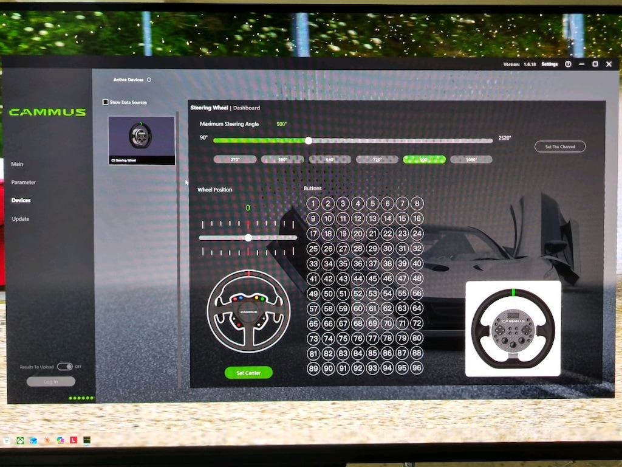This screenshot has height=467, width=622.
Task: Click the Log In button
Action: click(x=51, y=382)
